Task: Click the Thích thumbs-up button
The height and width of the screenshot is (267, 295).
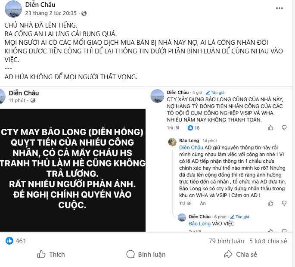Action: (x=51, y=255)
